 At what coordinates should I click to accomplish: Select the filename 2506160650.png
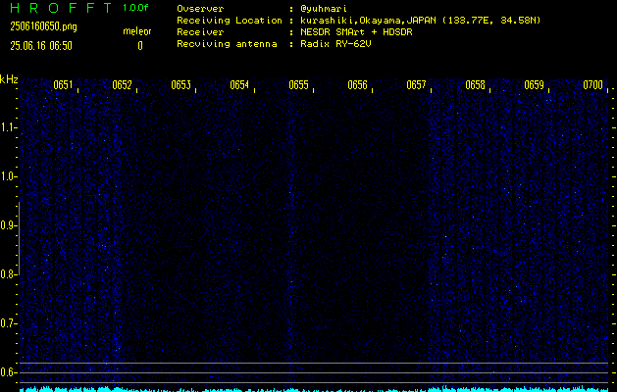point(43,26)
